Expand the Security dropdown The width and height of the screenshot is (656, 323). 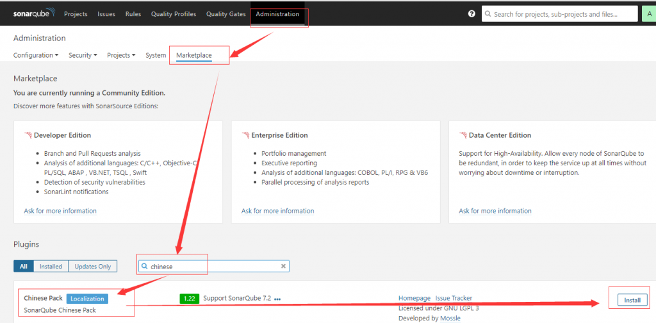[x=83, y=55]
